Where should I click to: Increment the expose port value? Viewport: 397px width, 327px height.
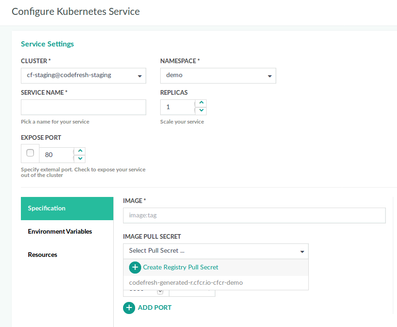click(x=80, y=151)
